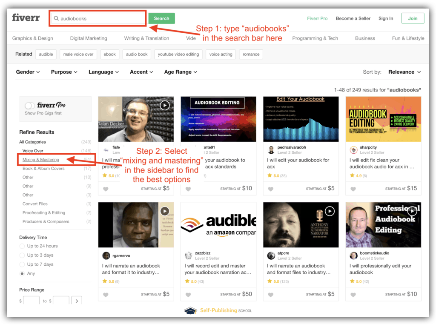
Task: Select related tag 'audible'
Action: tap(46, 54)
